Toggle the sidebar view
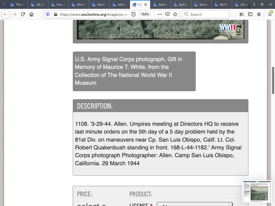The width and height of the screenshot is (275, 206). [250, 14]
